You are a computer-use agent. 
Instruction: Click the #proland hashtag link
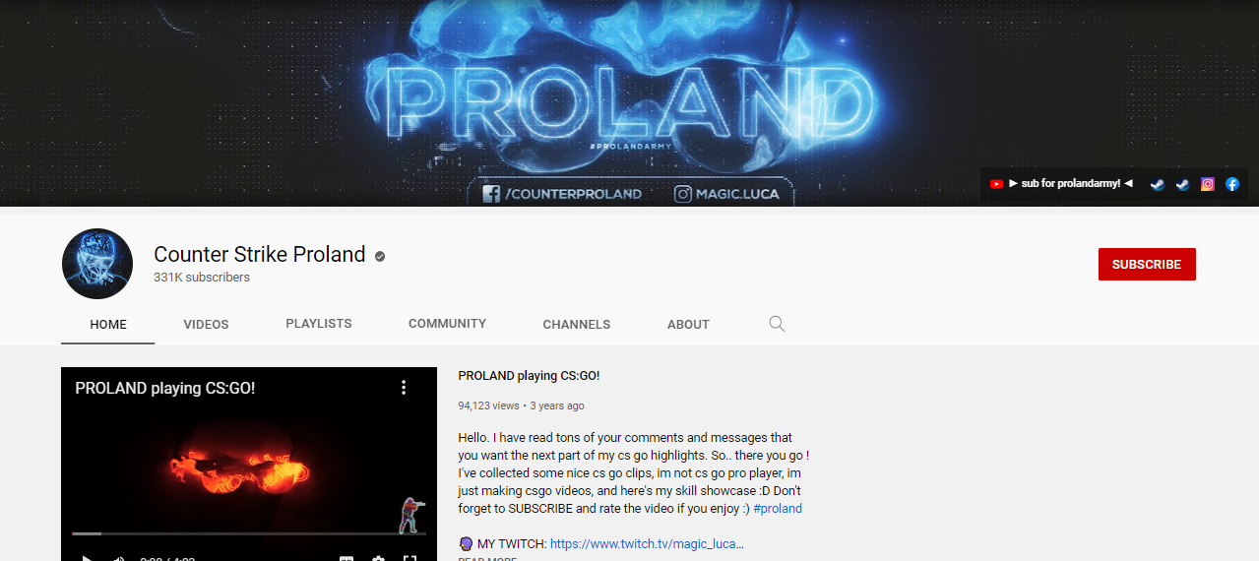pos(778,508)
